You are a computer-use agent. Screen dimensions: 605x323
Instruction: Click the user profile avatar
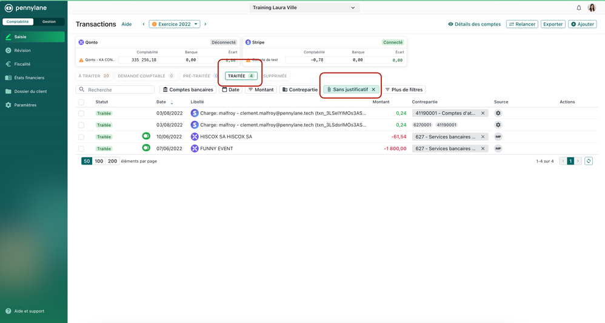pos(592,8)
